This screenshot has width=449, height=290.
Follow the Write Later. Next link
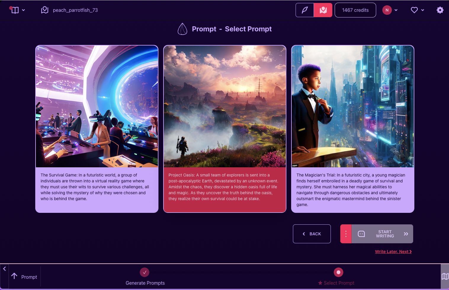click(x=393, y=252)
